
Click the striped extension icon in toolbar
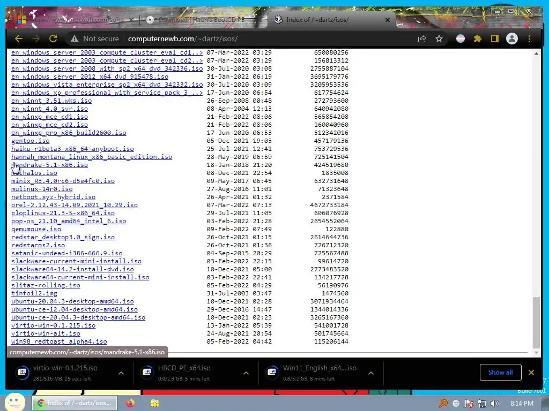tap(461, 39)
